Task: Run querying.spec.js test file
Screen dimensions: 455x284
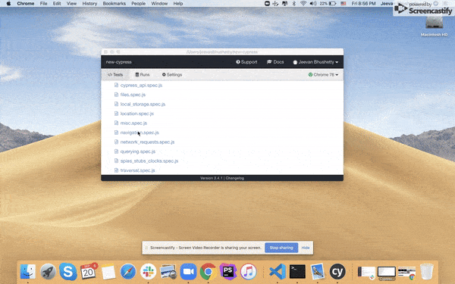Action: click(138, 151)
